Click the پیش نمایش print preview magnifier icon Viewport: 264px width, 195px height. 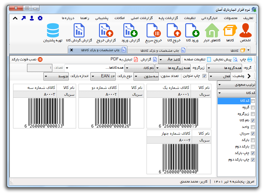[x=235, y=59]
